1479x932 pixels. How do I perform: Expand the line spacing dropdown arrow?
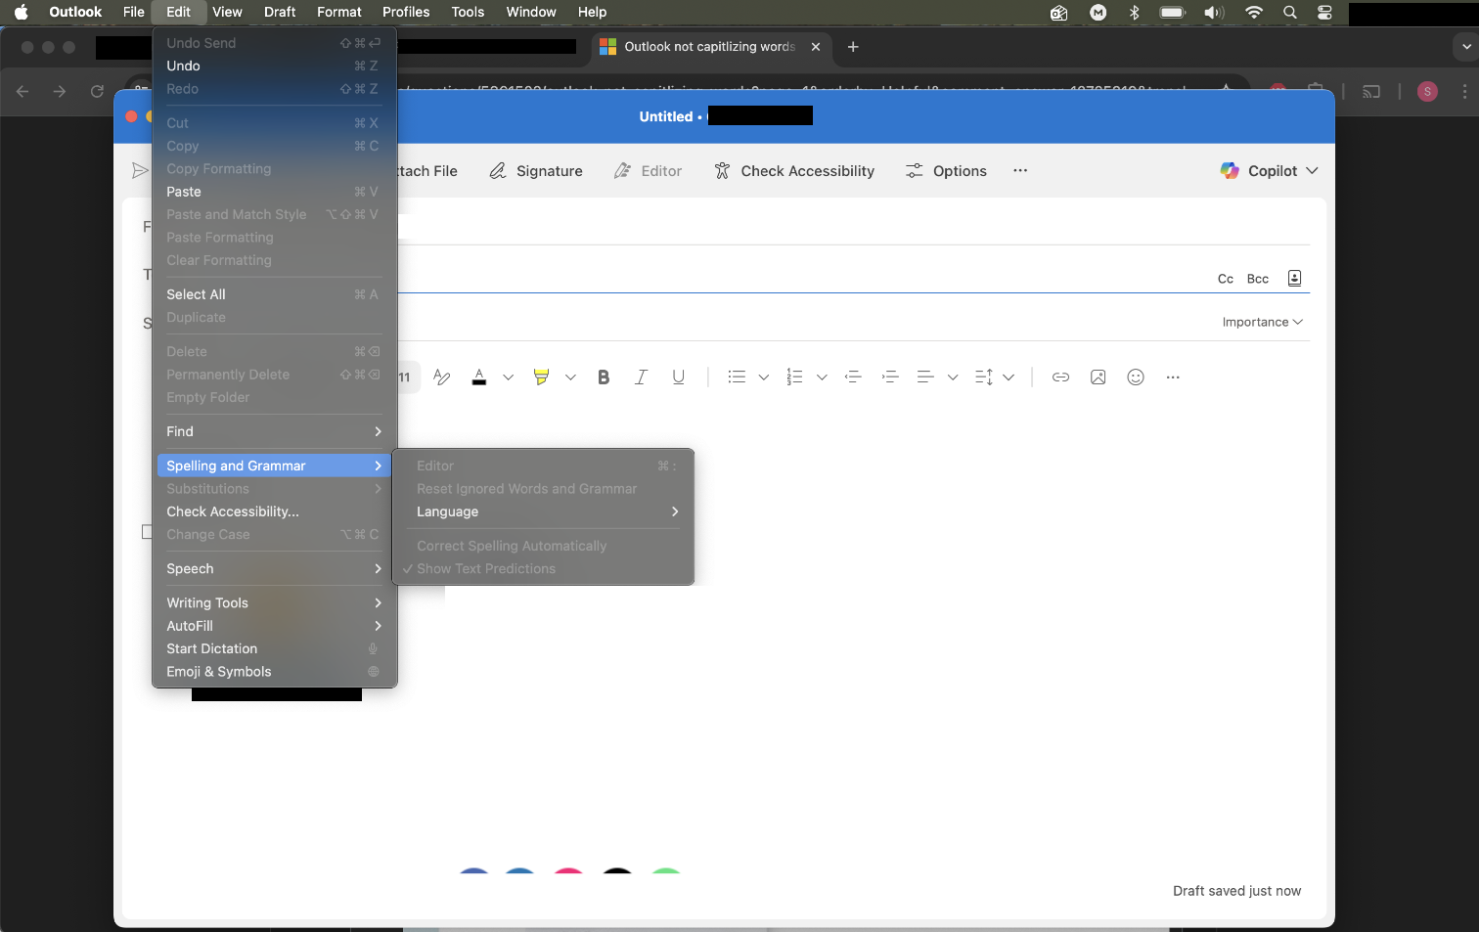point(1008,377)
